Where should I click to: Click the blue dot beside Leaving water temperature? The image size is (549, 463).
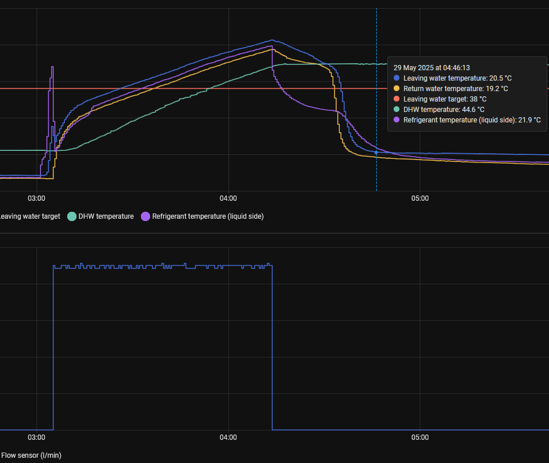click(x=397, y=78)
